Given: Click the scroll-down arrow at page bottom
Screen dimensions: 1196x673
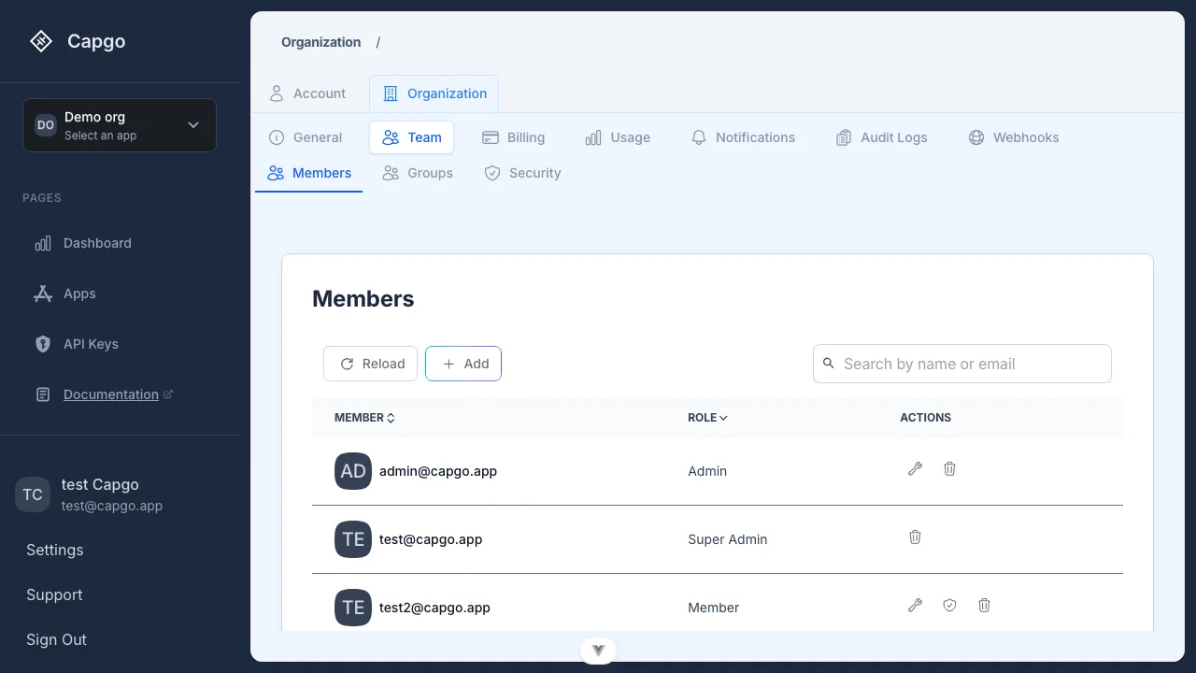Looking at the screenshot, I should point(598,651).
